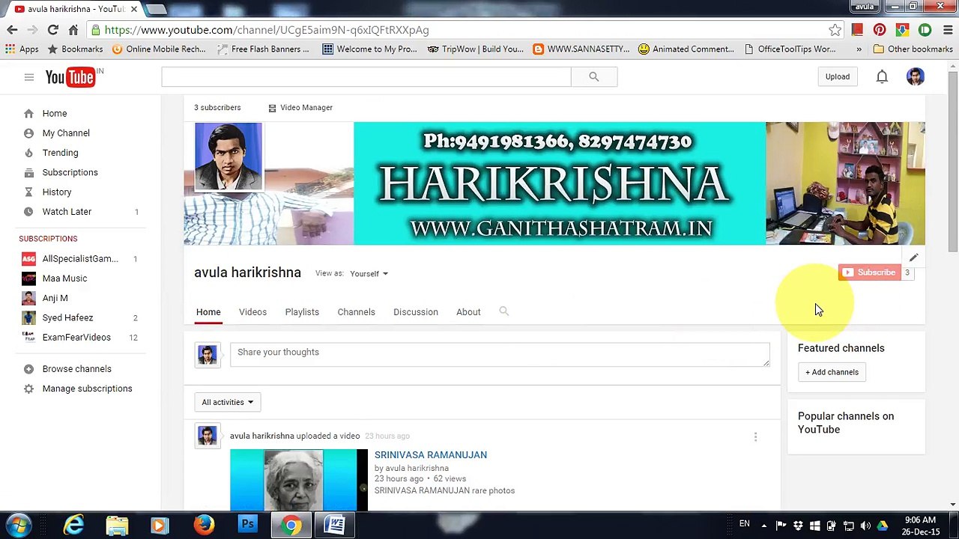Go to Home in sidebar
This screenshot has height=539, width=959.
(54, 114)
